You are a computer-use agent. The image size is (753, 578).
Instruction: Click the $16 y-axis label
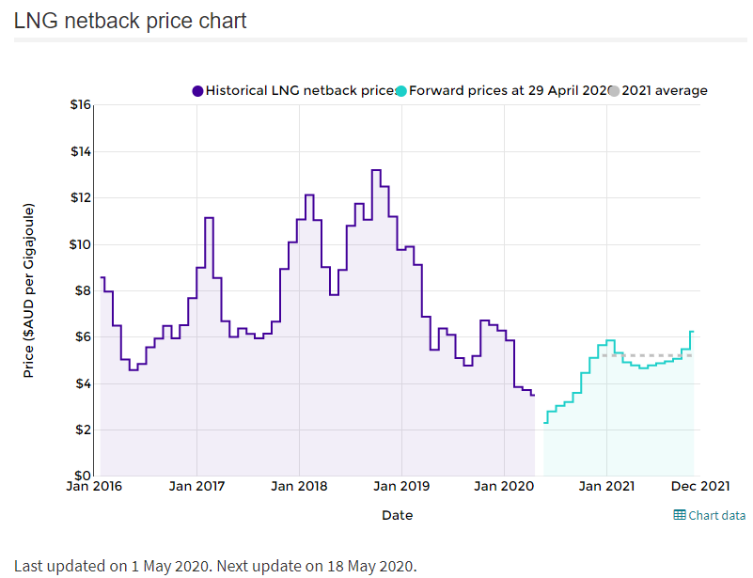point(81,105)
